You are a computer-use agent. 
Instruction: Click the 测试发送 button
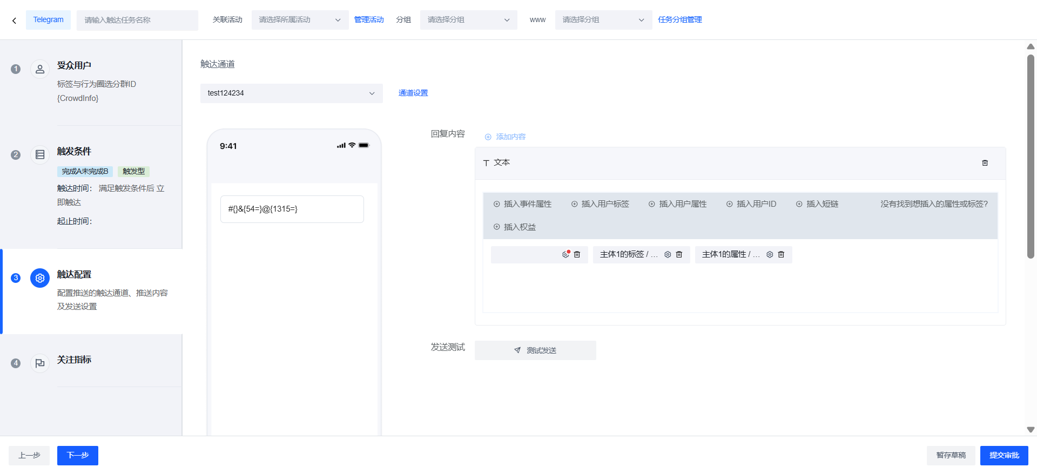[x=535, y=350]
